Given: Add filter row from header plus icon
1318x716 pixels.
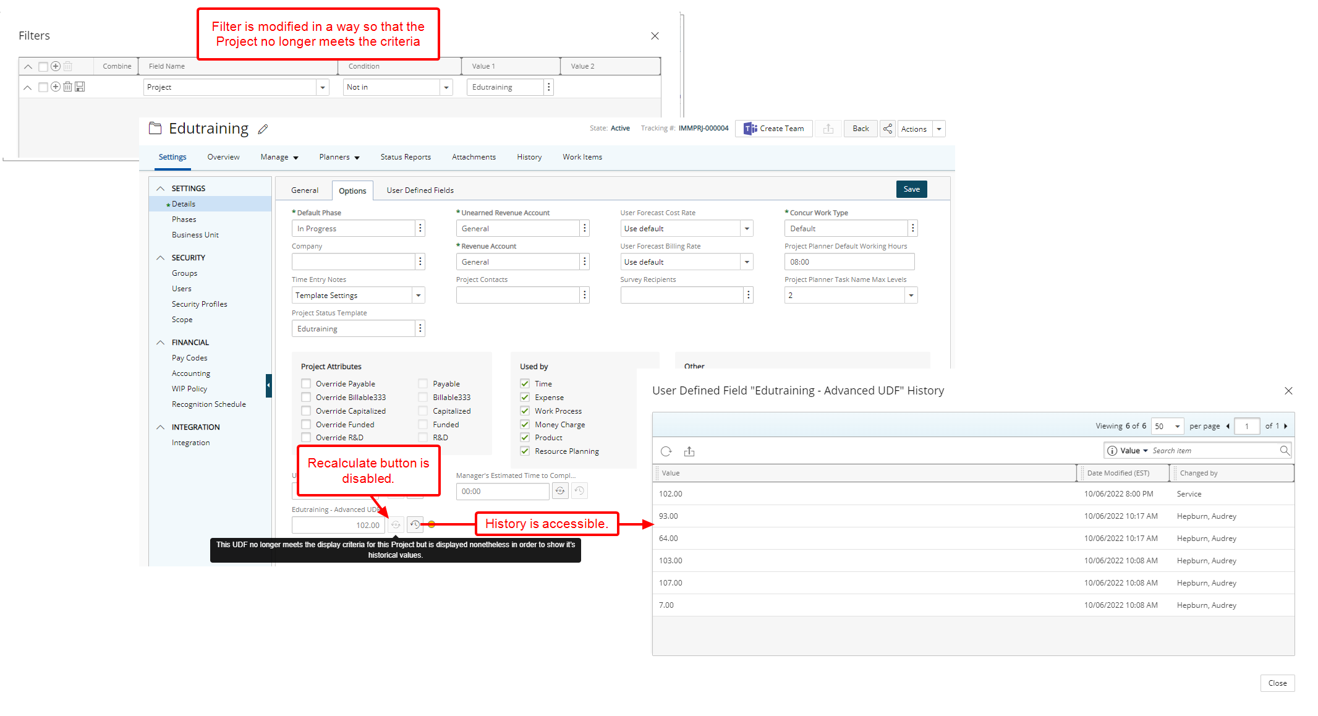Looking at the screenshot, I should tap(56, 66).
